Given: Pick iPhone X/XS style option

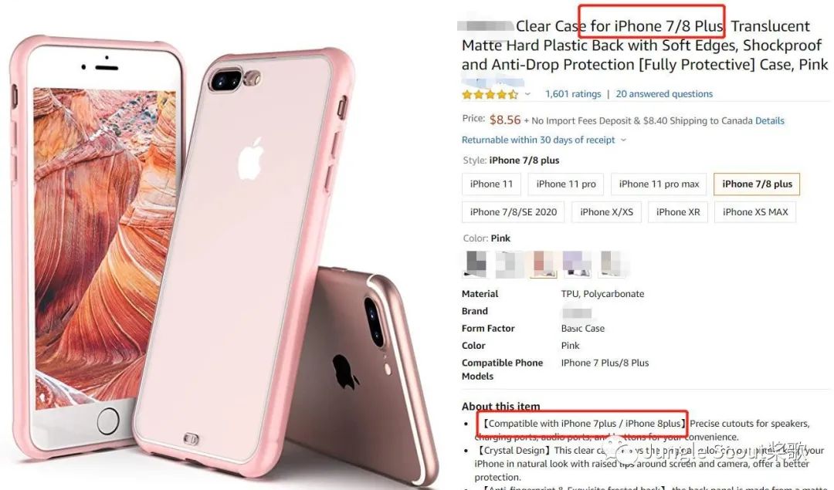Looking at the screenshot, I should pos(606,212).
